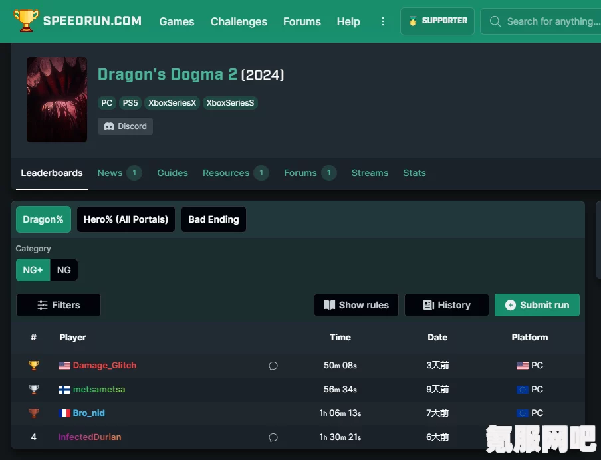Viewport: 601px width, 460px height.
Task: Go to the site Forums in top navigation
Action: [x=302, y=21]
